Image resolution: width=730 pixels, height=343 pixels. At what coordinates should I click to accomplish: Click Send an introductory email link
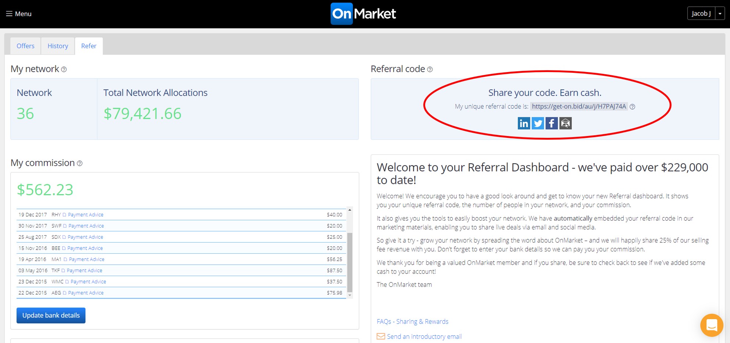[424, 337]
